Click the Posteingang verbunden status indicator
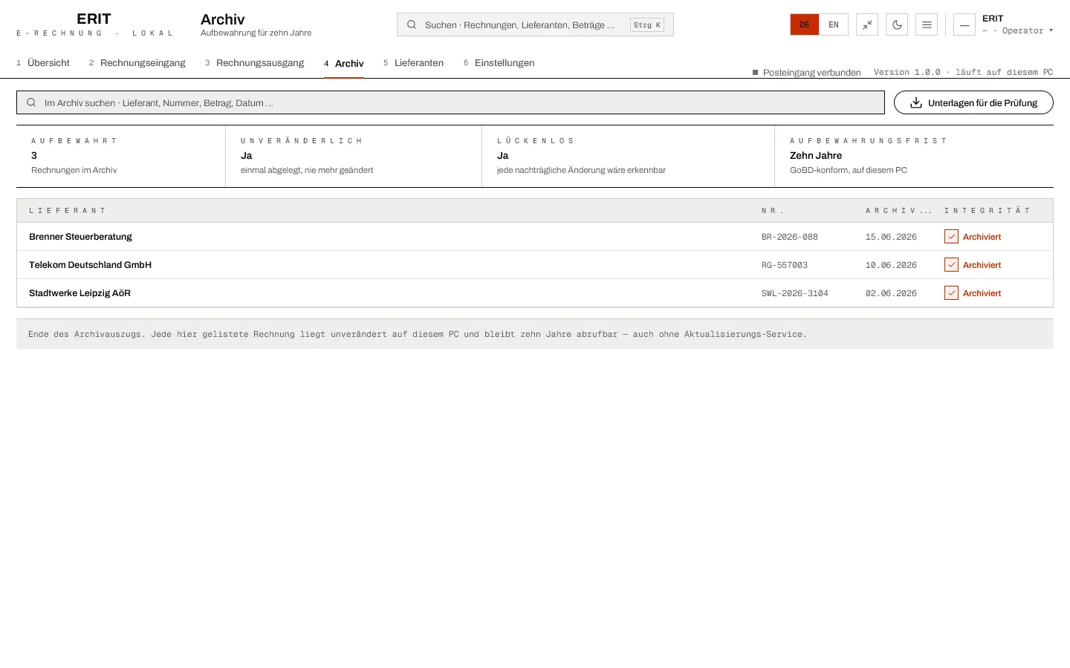 807,72
